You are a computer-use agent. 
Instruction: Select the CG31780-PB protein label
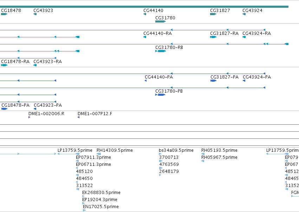[169, 91]
